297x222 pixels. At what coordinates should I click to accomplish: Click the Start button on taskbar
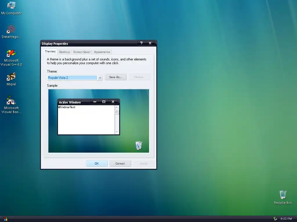click(x=6, y=219)
